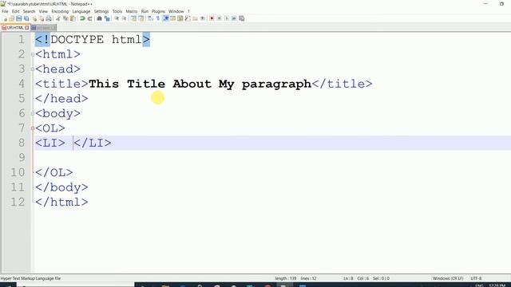Start macro recording with red icon
Screen dimensions: 511x287
click(x=212, y=18)
